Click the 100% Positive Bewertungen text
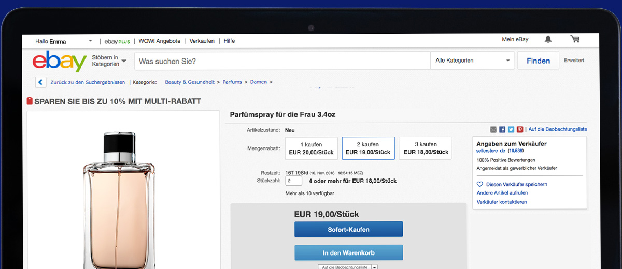The image size is (622, 269). (x=506, y=160)
